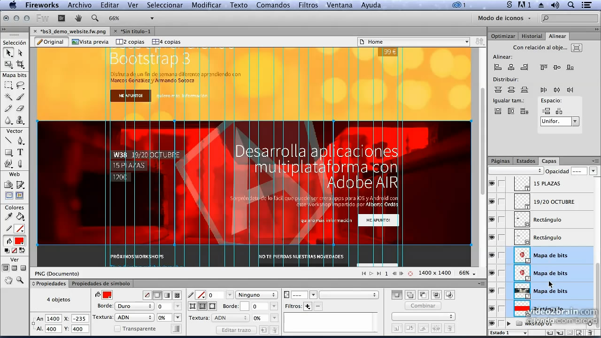Open the Opacidad dropdown arrow
Screen dimensions: 601x338
(593, 171)
